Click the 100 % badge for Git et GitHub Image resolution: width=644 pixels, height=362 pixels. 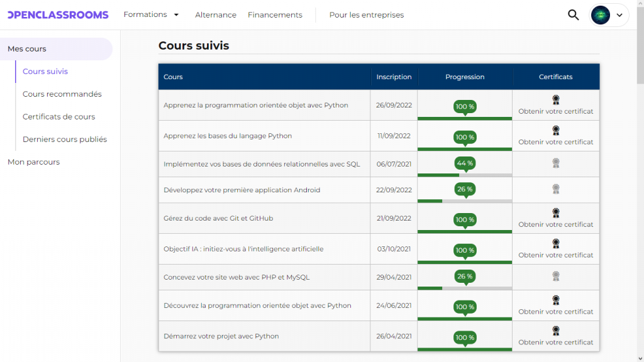pyautogui.click(x=465, y=219)
